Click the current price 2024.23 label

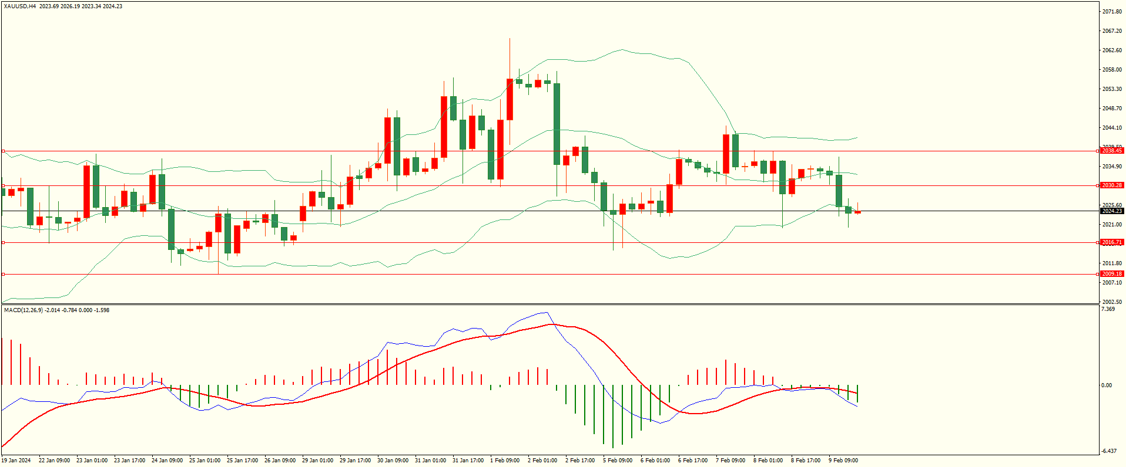[1112, 211]
